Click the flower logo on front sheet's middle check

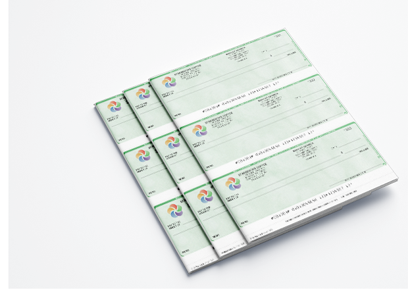tap(200, 131)
